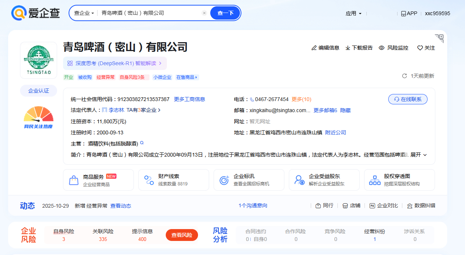The image size is (465, 255).
Task: Open 商品服务 shopping bag card
Action: 98,180
